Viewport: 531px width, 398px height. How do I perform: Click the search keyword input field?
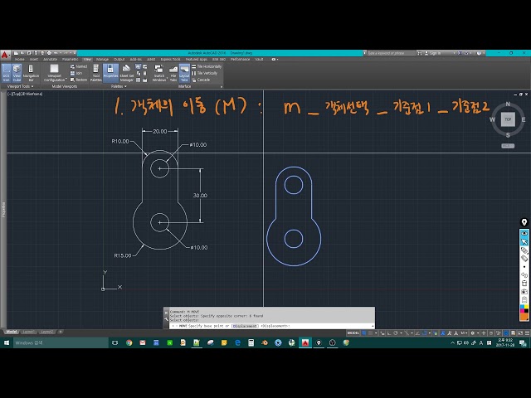(391, 53)
